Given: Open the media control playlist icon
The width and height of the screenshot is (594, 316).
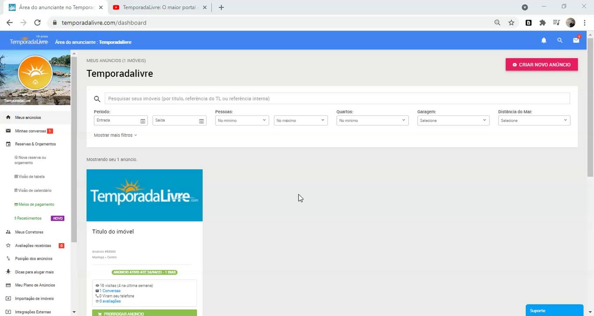Looking at the screenshot, I should tap(556, 22).
